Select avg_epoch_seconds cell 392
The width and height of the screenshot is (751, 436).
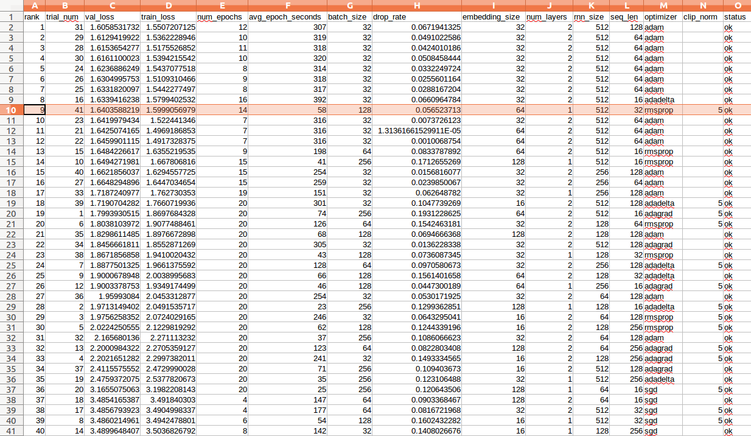point(287,100)
